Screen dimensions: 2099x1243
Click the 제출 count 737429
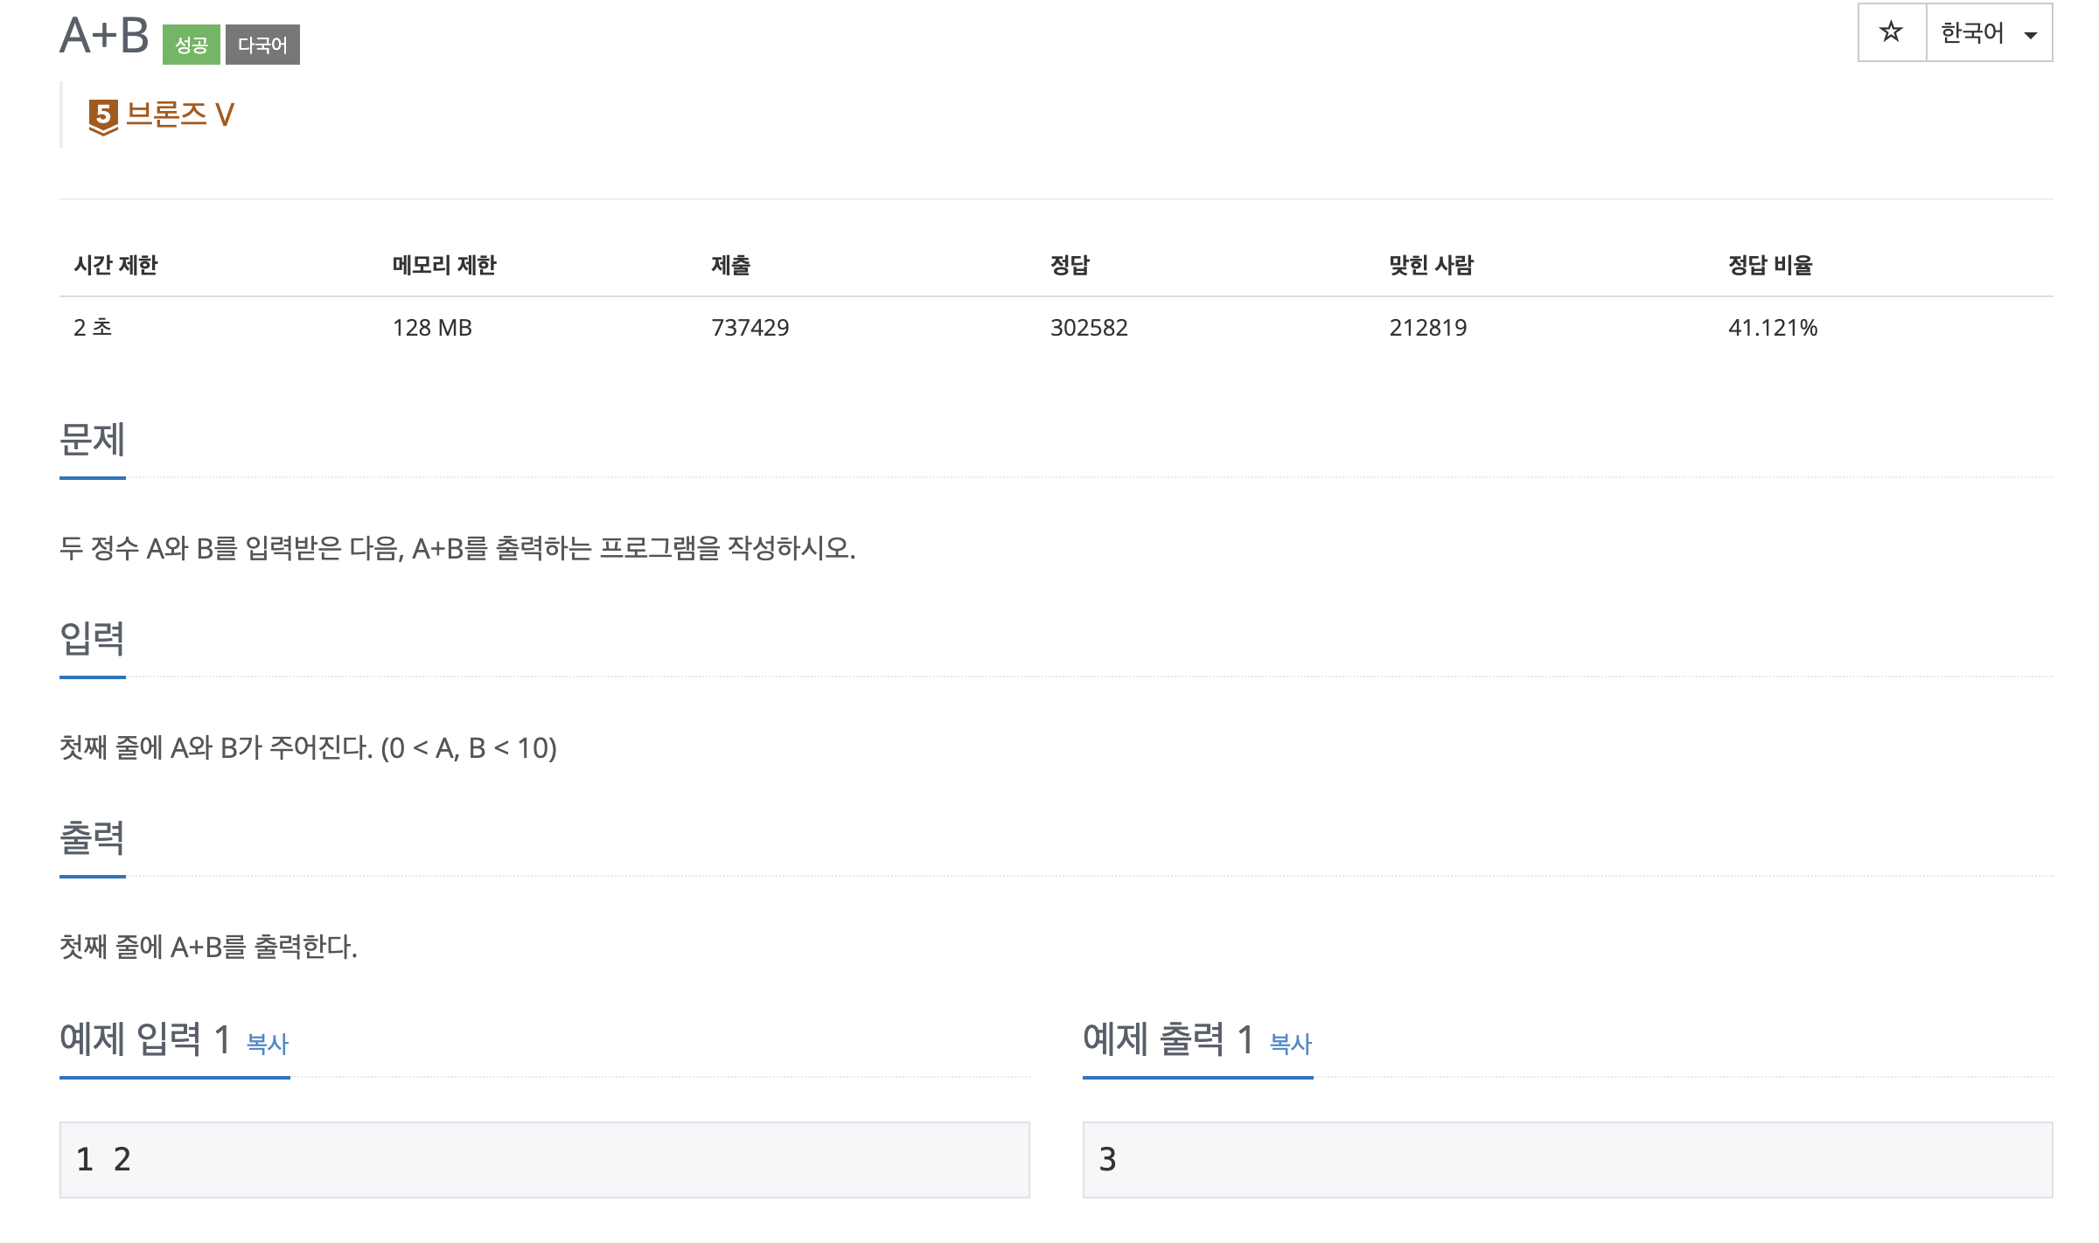[x=750, y=328]
